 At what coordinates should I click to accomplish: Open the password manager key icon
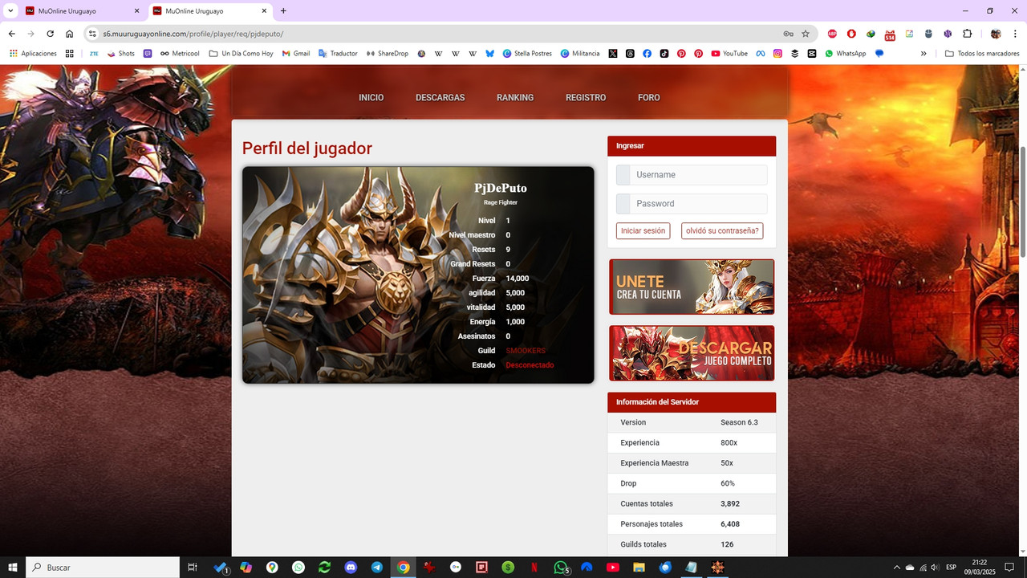tap(788, 34)
